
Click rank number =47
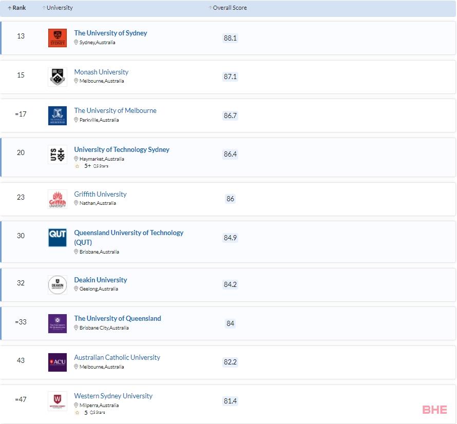[x=21, y=399]
